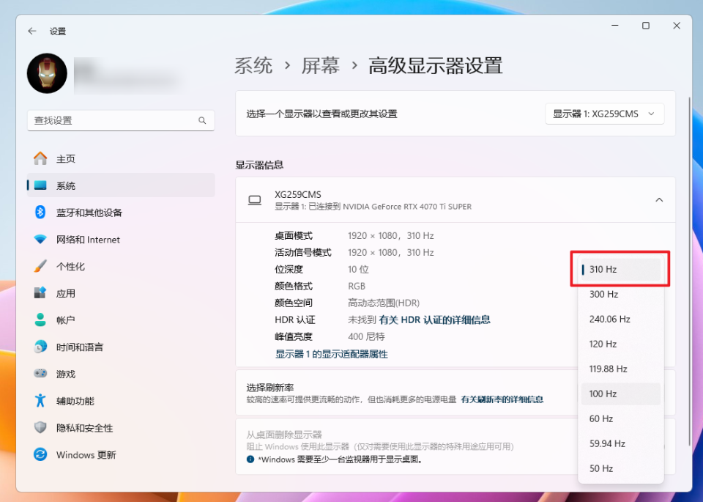The image size is (703, 502).
Task: Maximize the 设置 window
Action: point(646,26)
